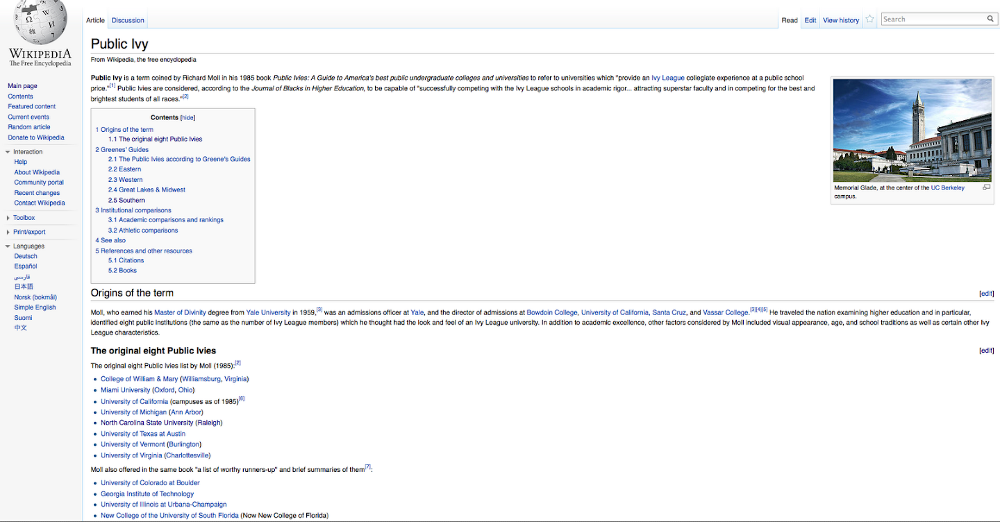Expand the Toolbox sidebar section
Screen dimensions: 1000x522
point(8,218)
